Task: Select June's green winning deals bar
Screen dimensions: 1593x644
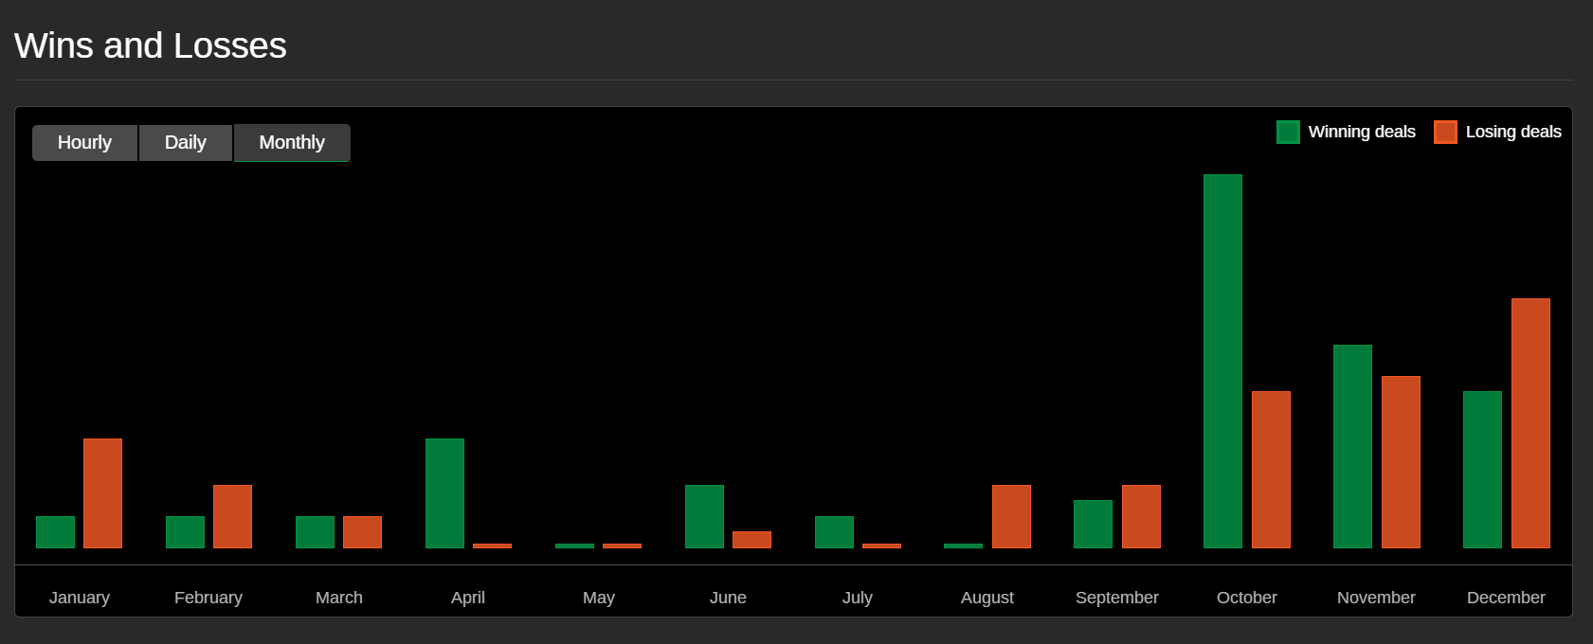Action: tap(704, 516)
